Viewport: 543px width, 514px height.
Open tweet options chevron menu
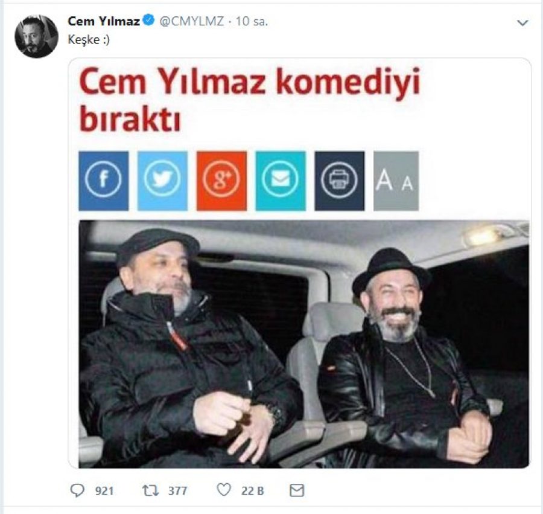[x=522, y=23]
